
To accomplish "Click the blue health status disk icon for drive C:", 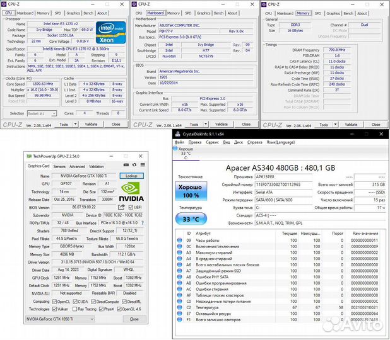I will tap(175, 149).
